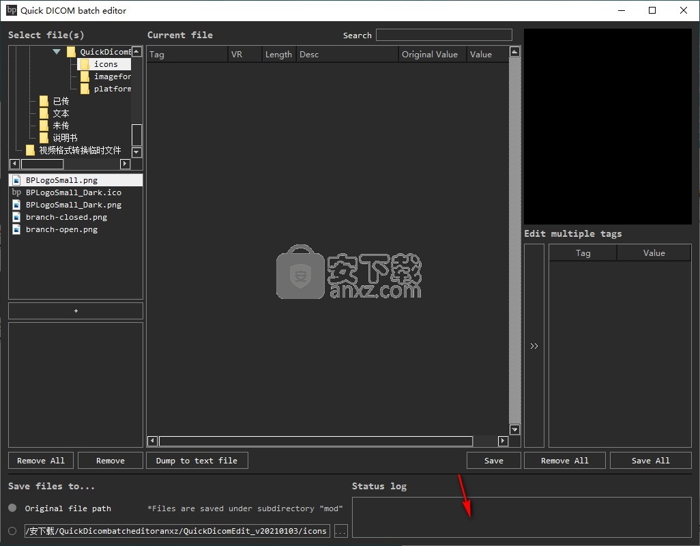Select file BPLogoSmall.png
700x546 pixels.
point(76,180)
